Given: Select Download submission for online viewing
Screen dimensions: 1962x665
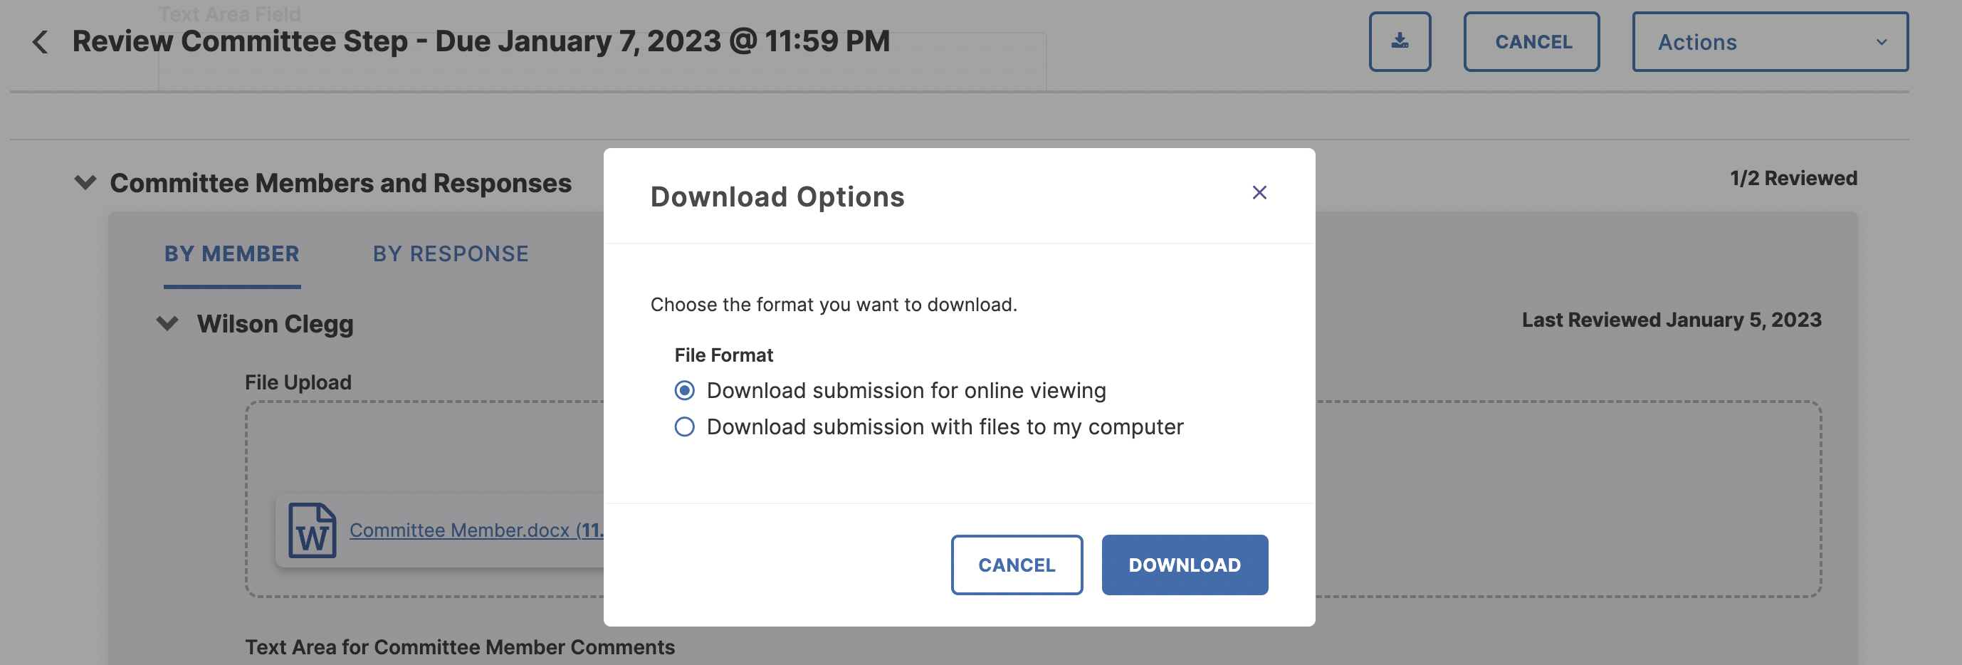Looking at the screenshot, I should (685, 391).
